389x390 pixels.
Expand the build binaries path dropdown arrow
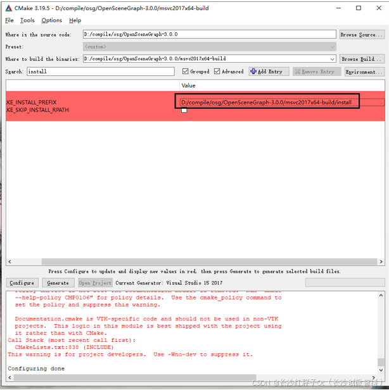click(332, 59)
